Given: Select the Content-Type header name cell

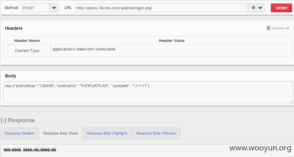Looking at the screenshot, I should click(27, 51).
